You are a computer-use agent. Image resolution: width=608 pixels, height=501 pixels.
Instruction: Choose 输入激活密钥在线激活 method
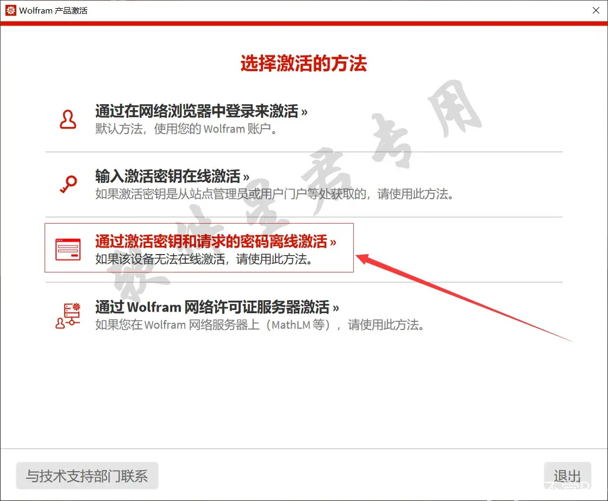pyautogui.click(x=172, y=176)
